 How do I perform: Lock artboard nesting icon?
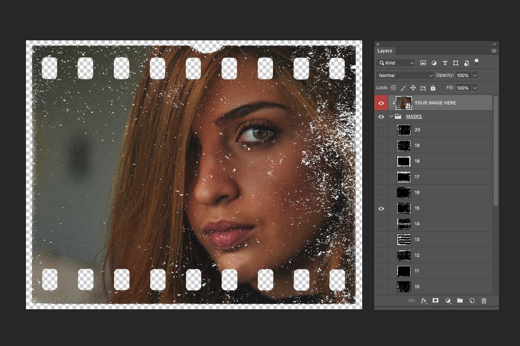pos(423,88)
